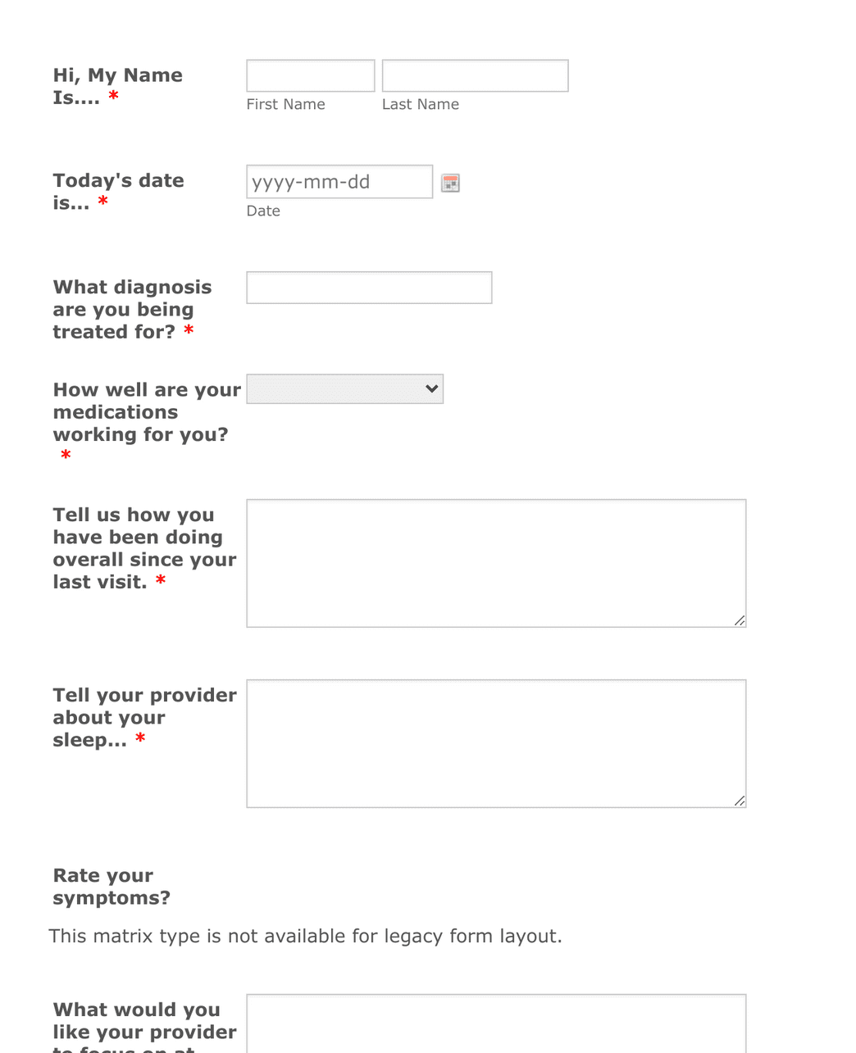856x1053 pixels.
Task: Click the 'Tell your provider about your sleep' textarea
Action: tap(495, 742)
